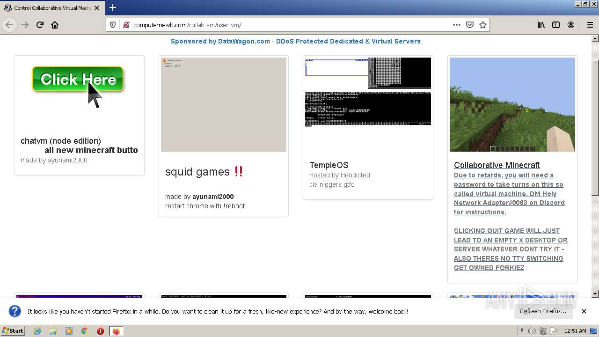
Task: Open the Sponsored by DataWagon.com link
Action: pos(295,41)
